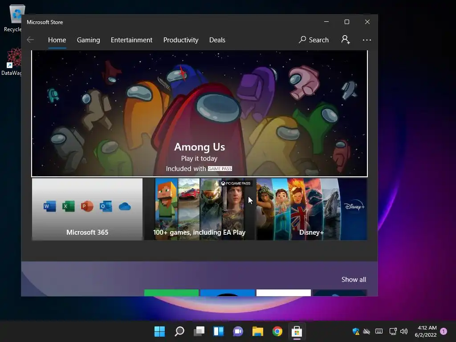Launch Google Chrome from taskbar

tap(277, 331)
